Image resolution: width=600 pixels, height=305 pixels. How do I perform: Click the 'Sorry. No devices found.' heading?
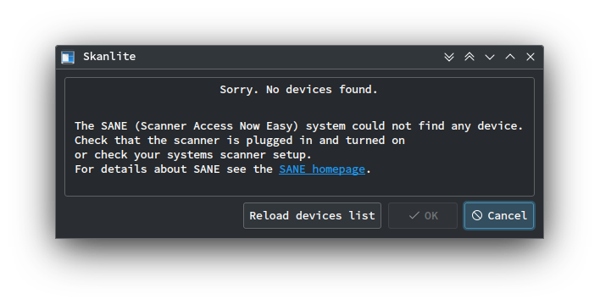point(298,90)
